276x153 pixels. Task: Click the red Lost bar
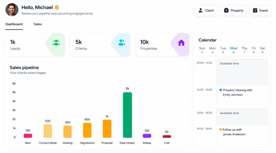[x=167, y=137]
